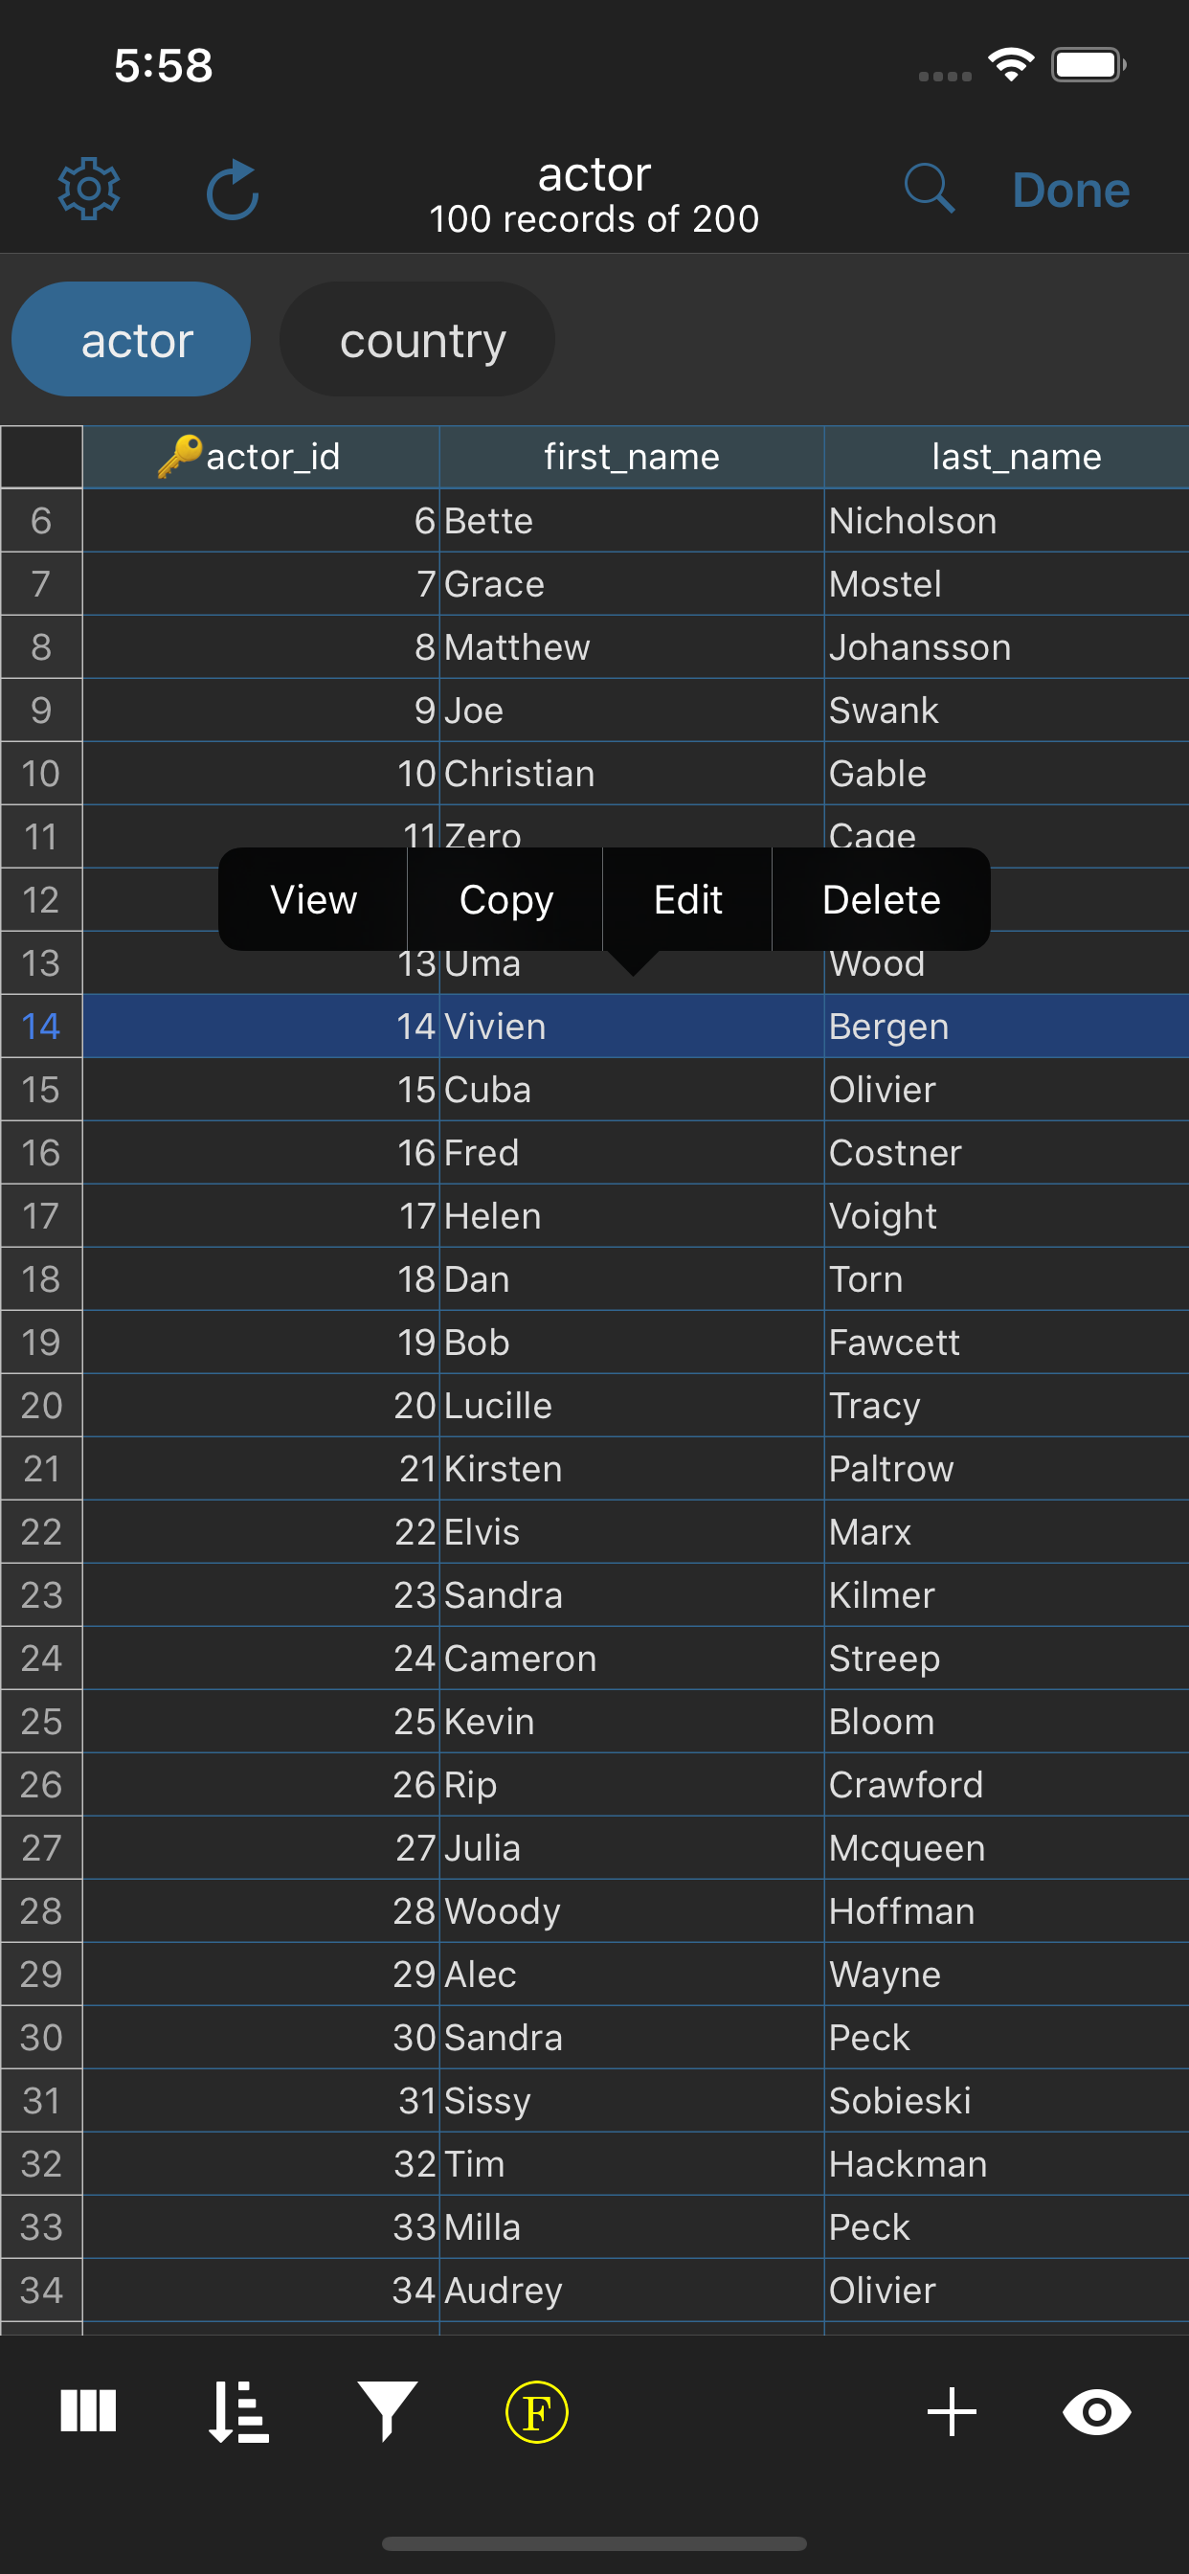Image resolution: width=1189 pixels, height=2574 pixels.
Task: Choose Copy from the context menu
Action: tap(505, 899)
